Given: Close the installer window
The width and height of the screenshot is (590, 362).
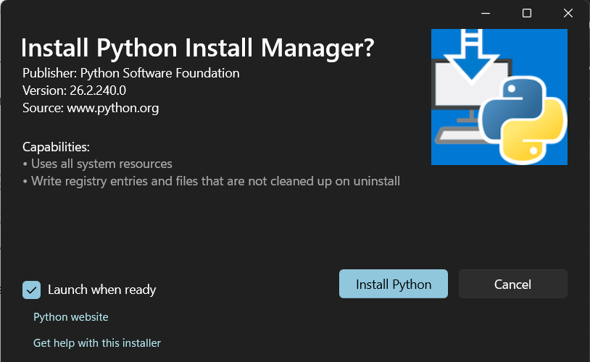Looking at the screenshot, I should click(568, 13).
